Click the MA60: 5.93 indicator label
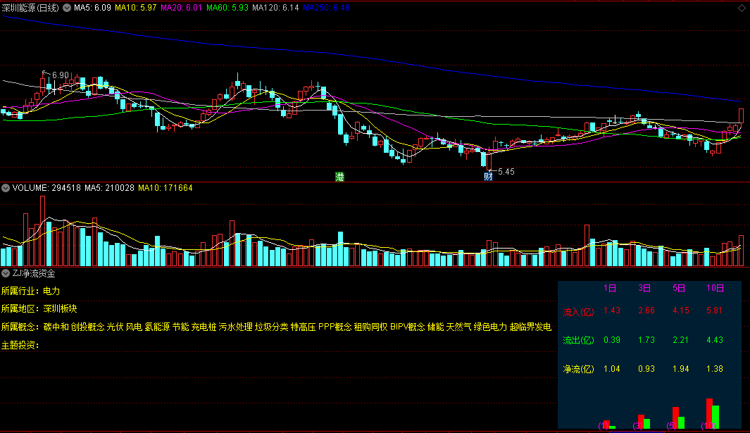Viewport: 750px width, 433px height. pos(227,8)
